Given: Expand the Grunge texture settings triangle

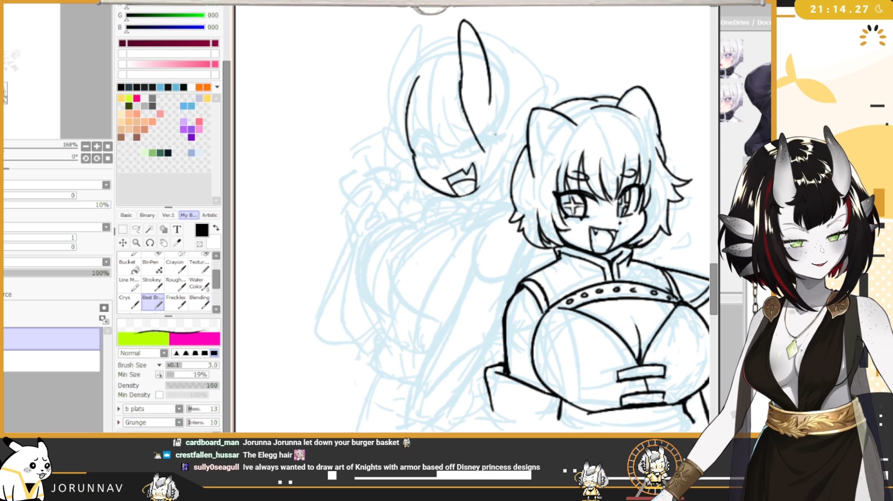Looking at the screenshot, I should pos(119,422).
